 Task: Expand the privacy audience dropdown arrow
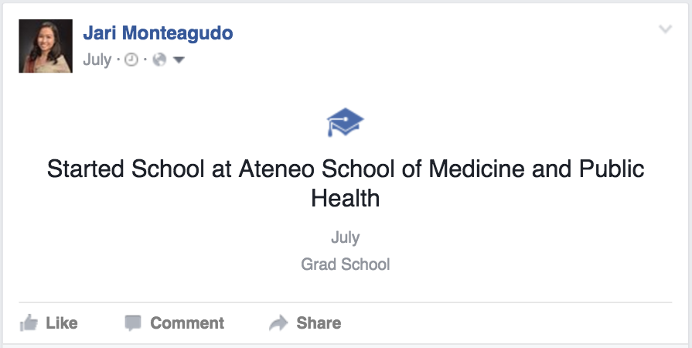coord(179,60)
